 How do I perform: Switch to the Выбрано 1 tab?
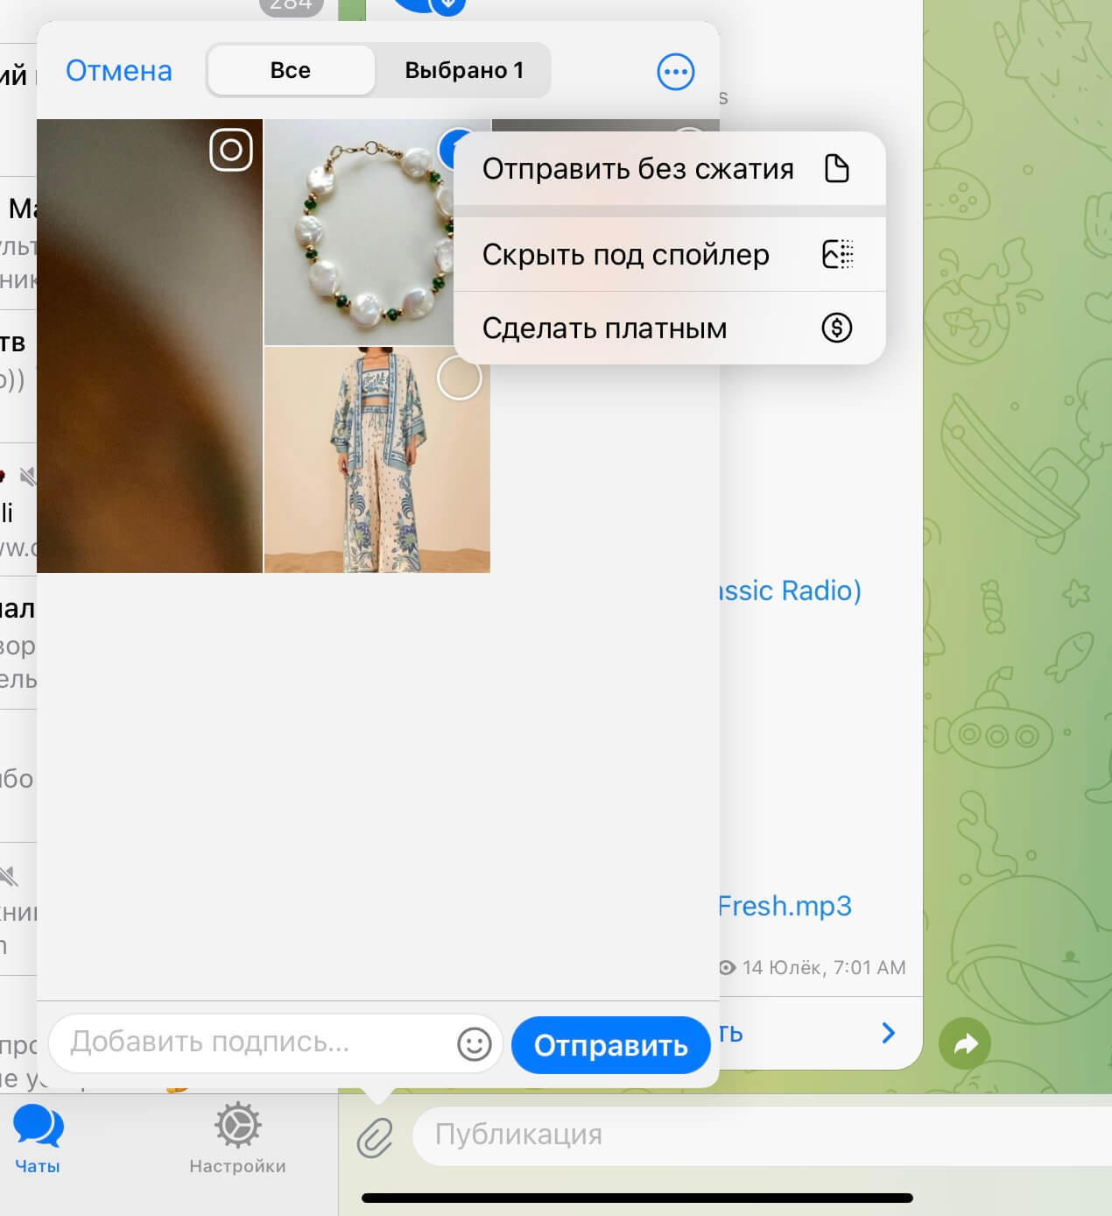463,70
